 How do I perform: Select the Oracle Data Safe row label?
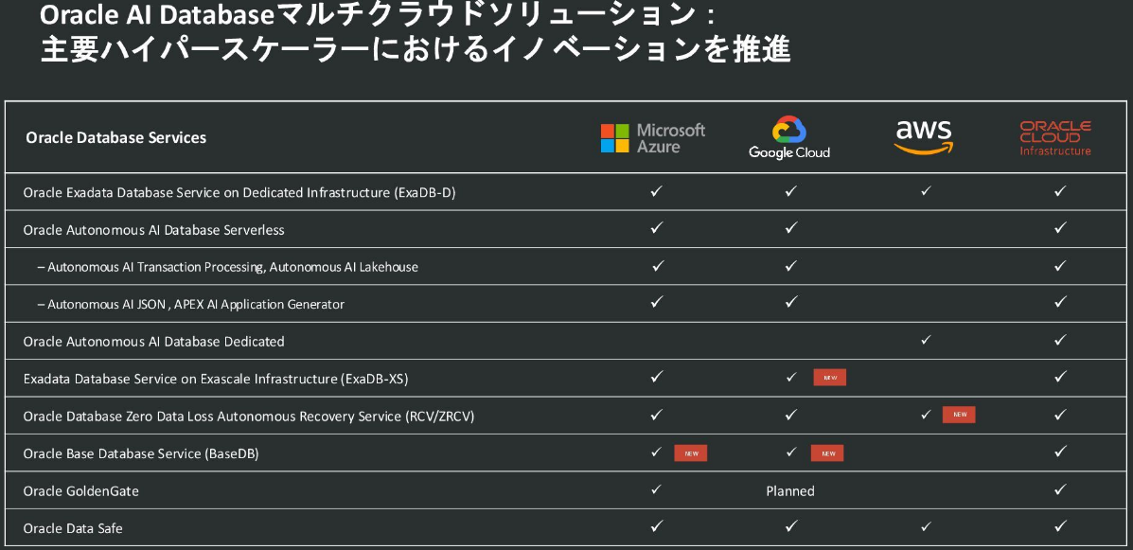click(74, 527)
